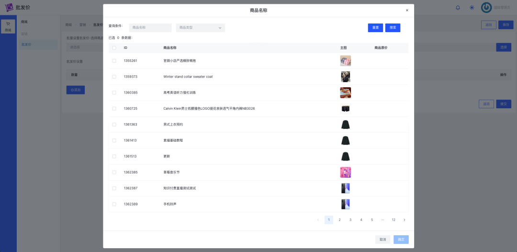The height and width of the screenshot is (252, 517).
Task: Click the notification bell icon
Action: tap(458, 8)
